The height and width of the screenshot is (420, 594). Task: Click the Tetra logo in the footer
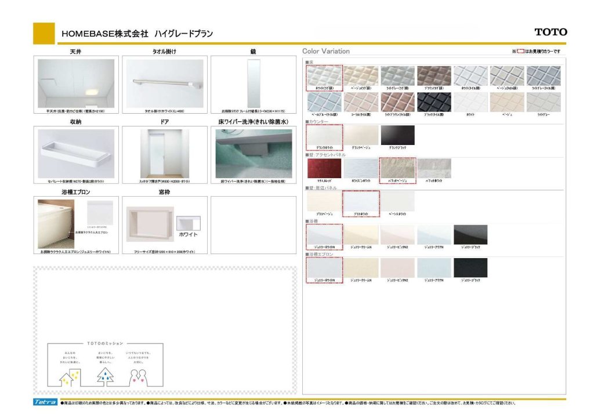click(45, 402)
